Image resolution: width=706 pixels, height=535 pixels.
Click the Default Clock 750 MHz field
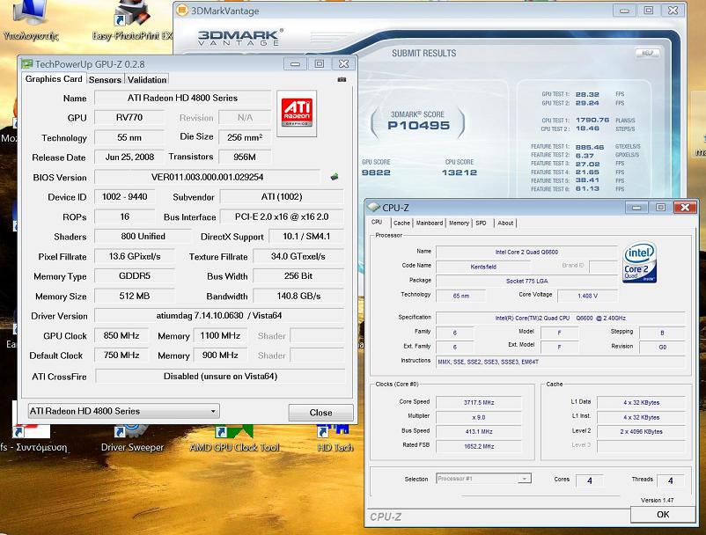click(121, 355)
